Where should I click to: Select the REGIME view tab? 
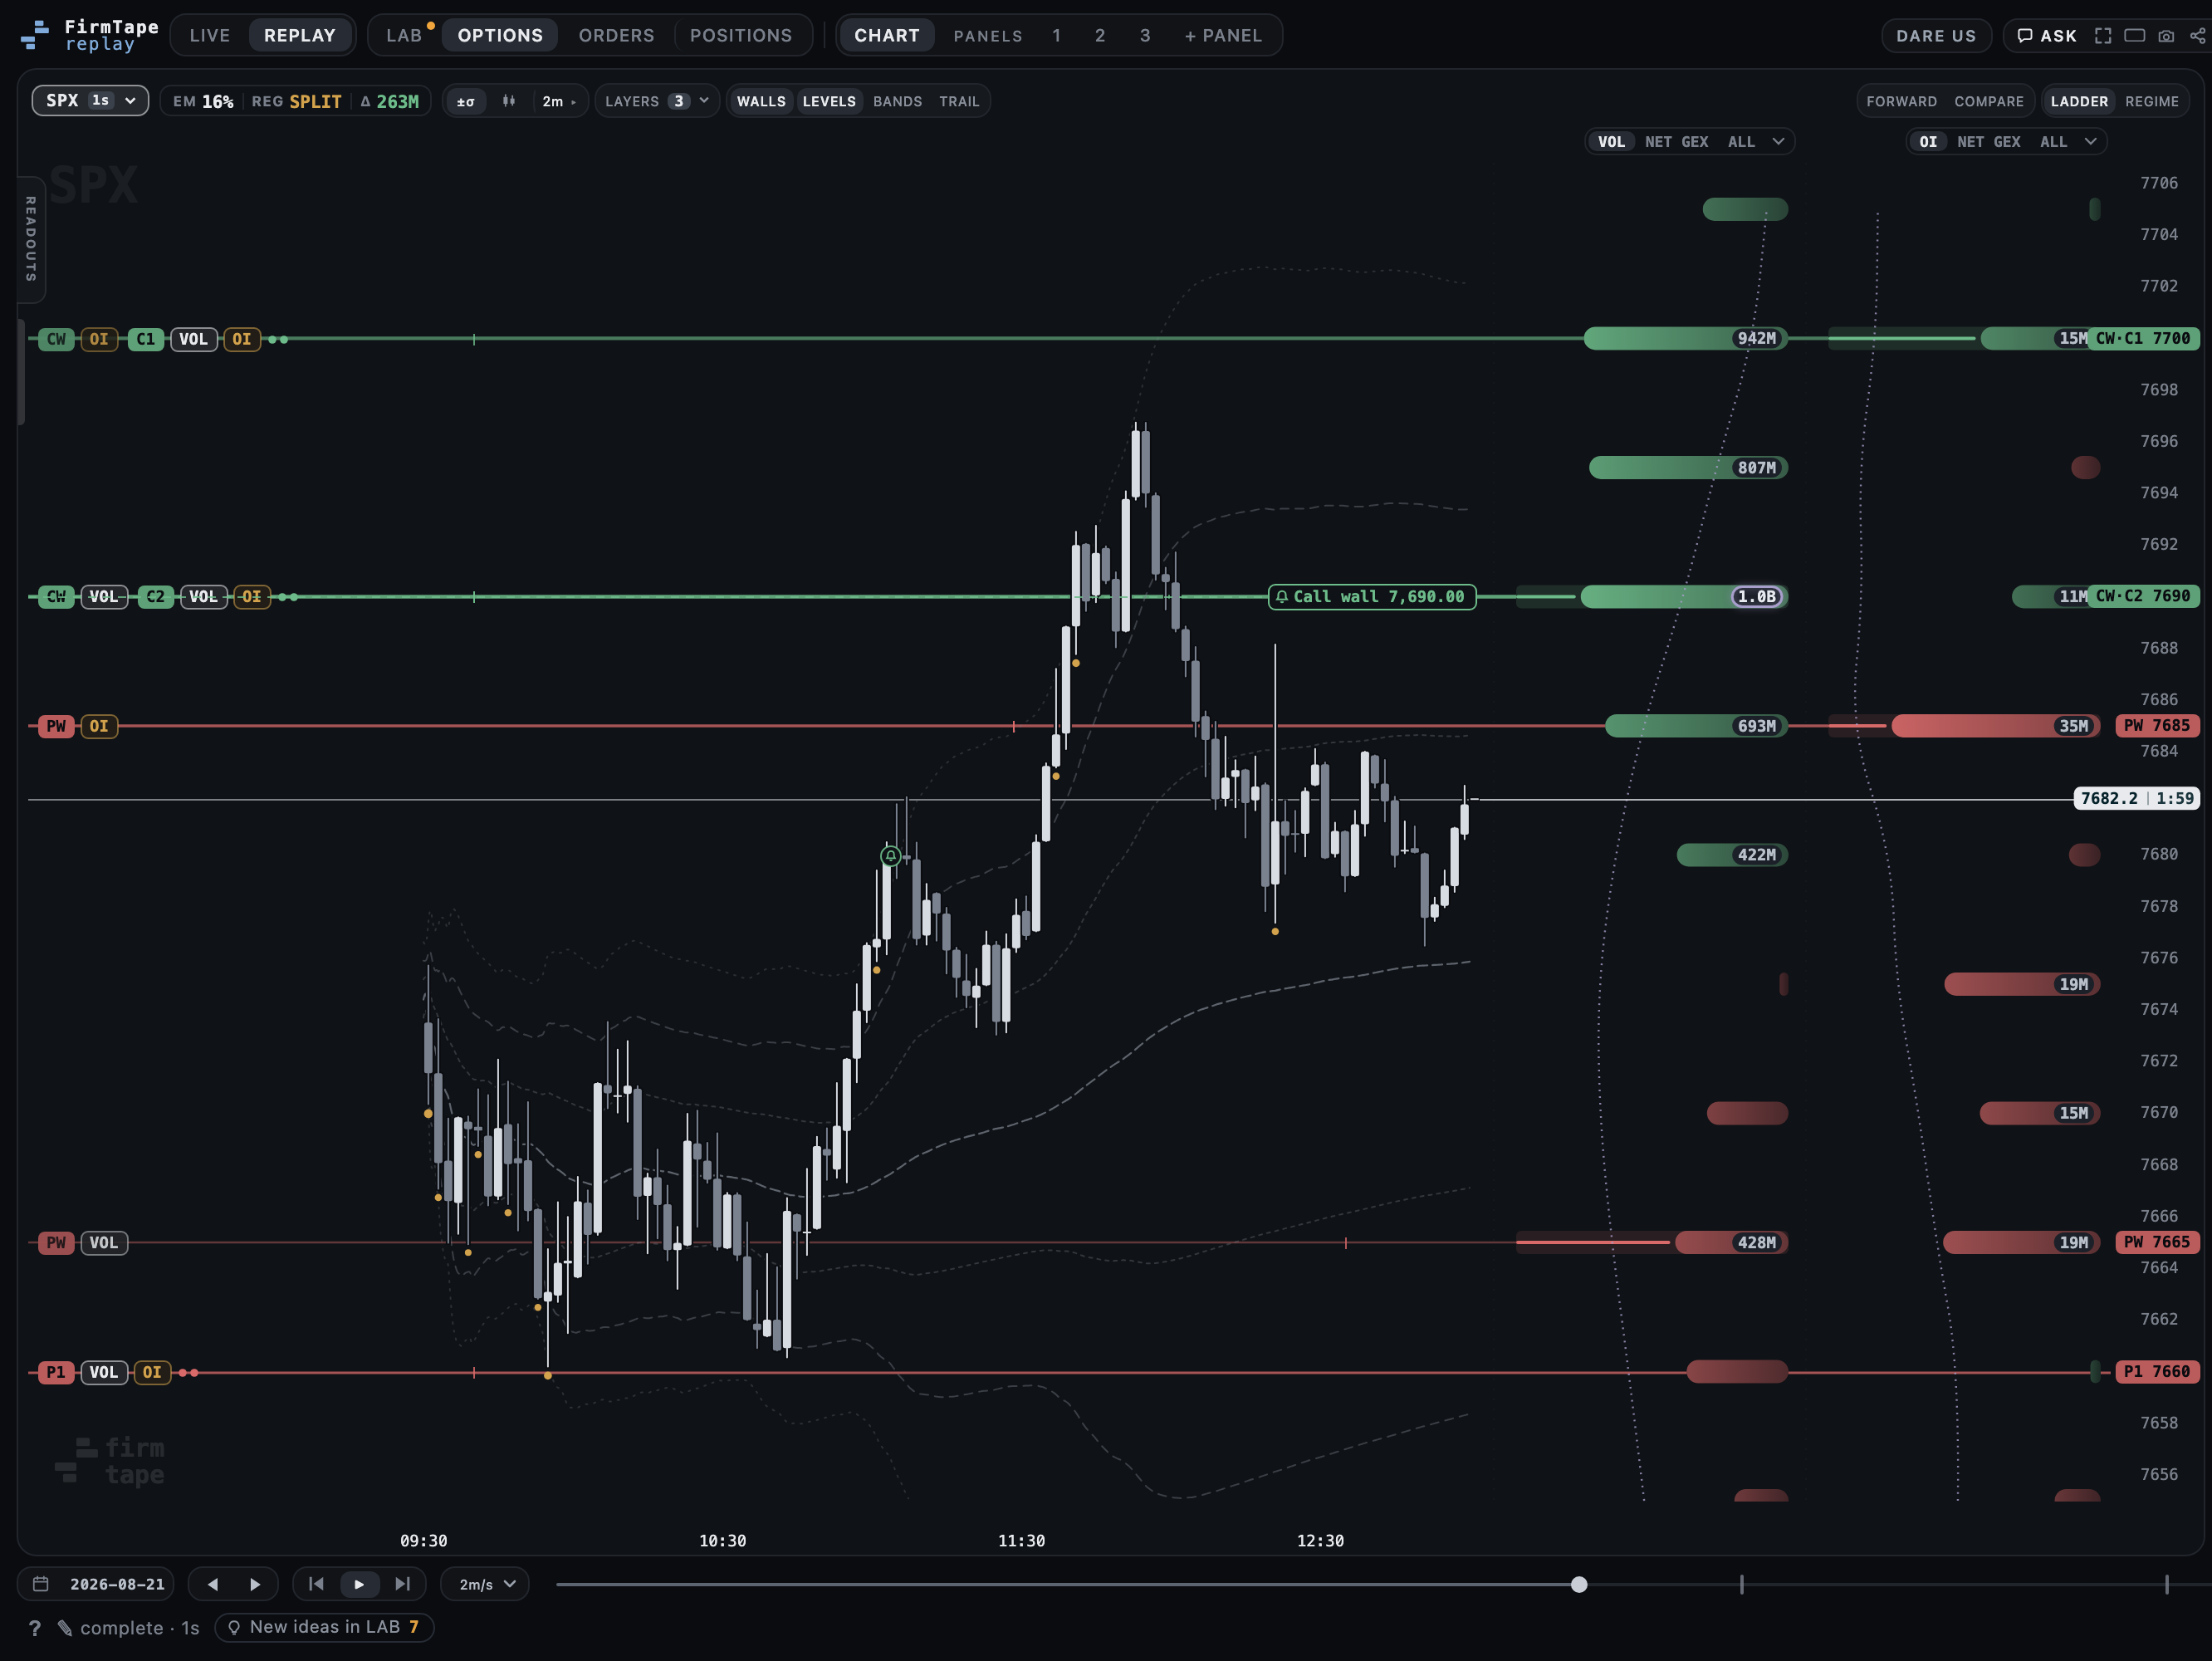coord(2151,101)
